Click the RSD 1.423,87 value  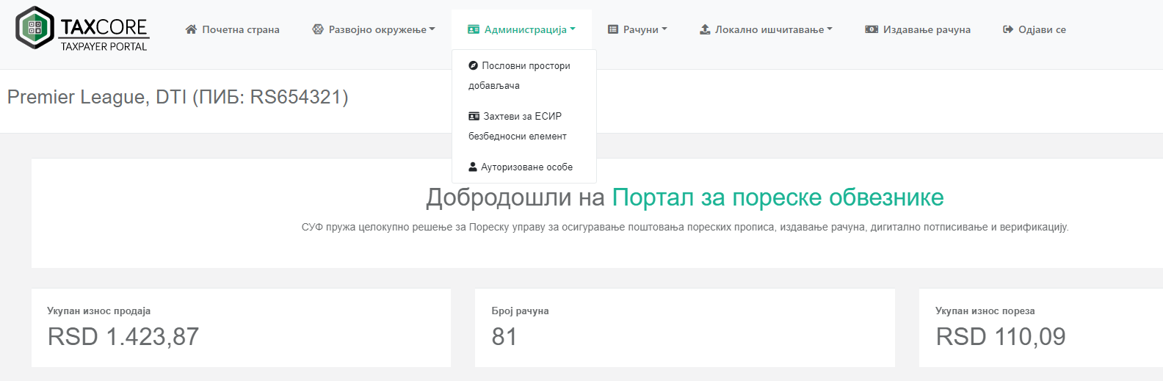123,336
